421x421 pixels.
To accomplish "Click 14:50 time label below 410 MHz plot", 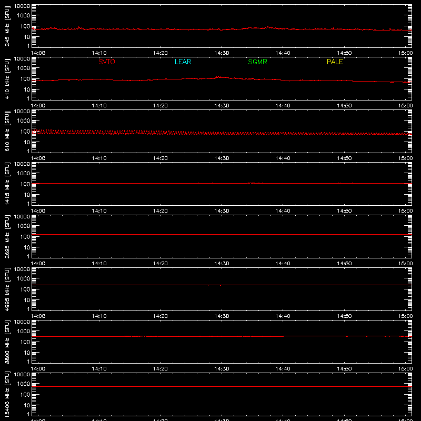I will (344, 106).
